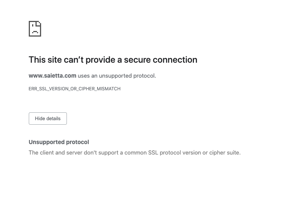Click the sad page error icon

(x=35, y=29)
